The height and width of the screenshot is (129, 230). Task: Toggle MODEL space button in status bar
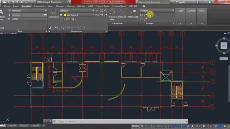click(x=135, y=126)
